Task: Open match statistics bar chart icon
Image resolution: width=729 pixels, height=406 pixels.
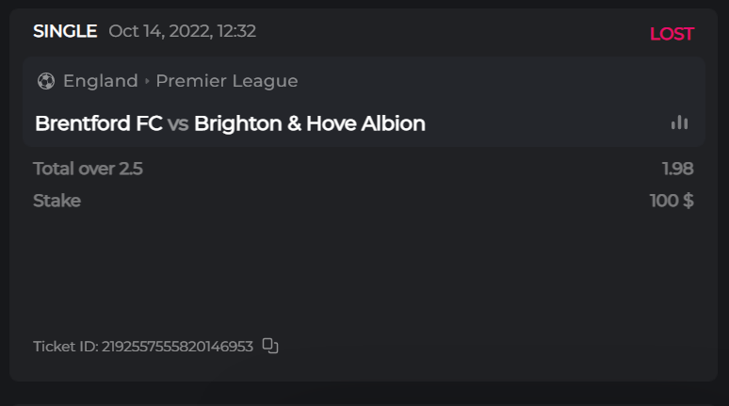Action: click(x=679, y=122)
